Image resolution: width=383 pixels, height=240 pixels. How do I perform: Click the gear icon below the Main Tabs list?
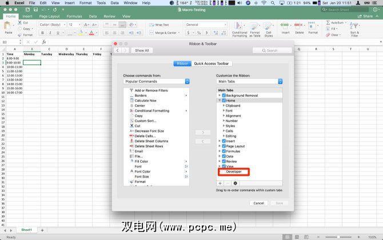click(235, 183)
